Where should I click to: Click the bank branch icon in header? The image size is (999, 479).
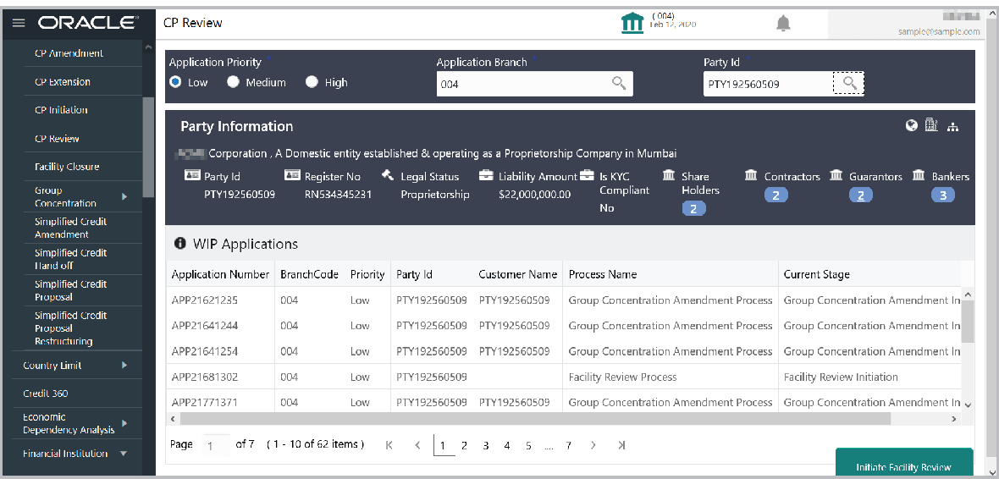632,25
